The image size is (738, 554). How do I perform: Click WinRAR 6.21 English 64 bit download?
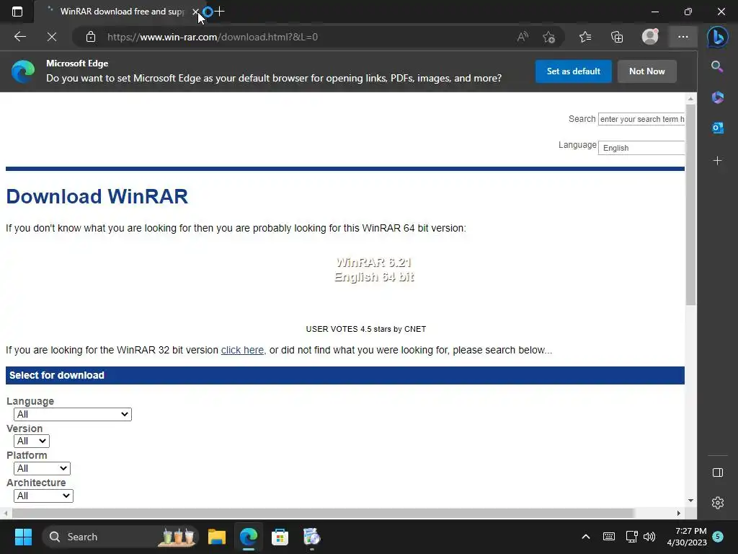[374, 270]
